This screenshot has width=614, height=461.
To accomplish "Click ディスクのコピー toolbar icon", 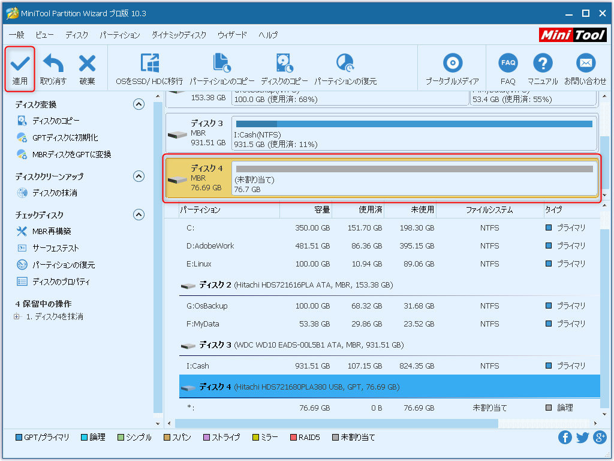I will pyautogui.click(x=284, y=64).
